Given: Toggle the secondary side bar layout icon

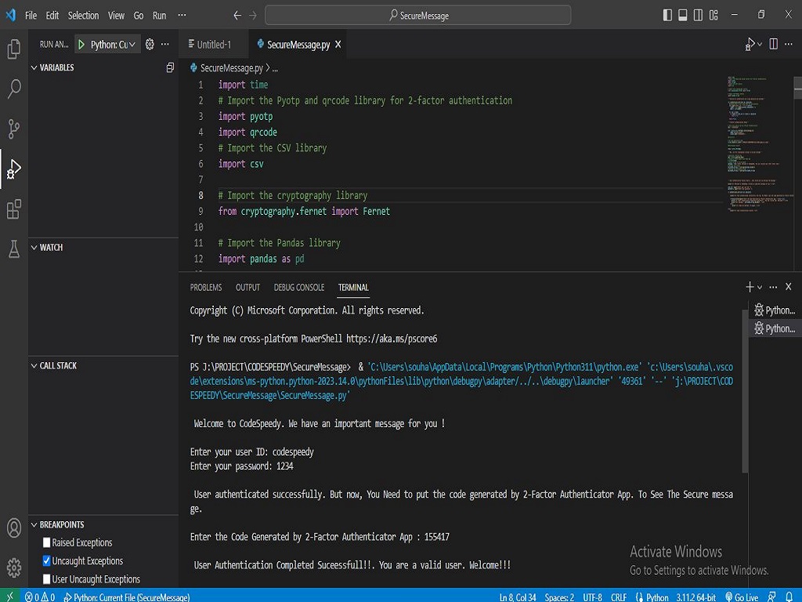Looking at the screenshot, I should (698, 16).
